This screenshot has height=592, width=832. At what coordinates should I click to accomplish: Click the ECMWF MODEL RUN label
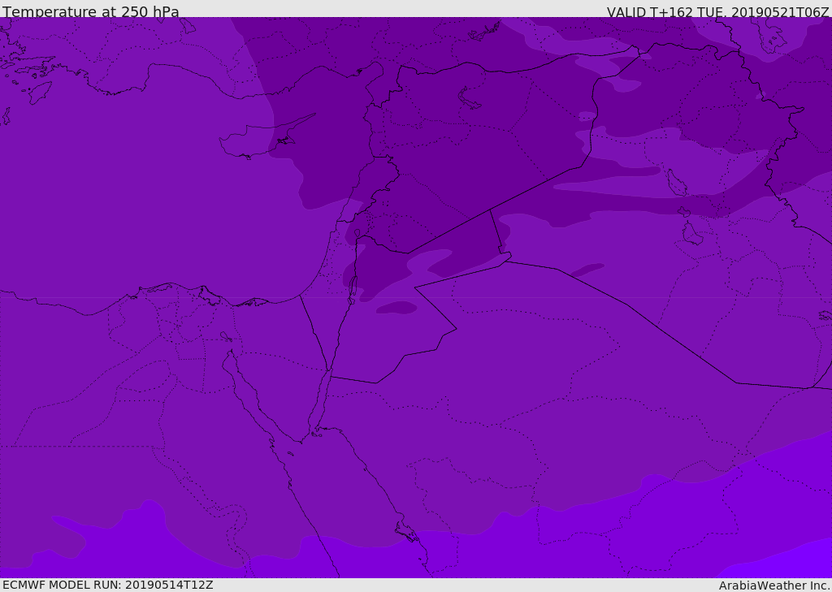coord(107,585)
